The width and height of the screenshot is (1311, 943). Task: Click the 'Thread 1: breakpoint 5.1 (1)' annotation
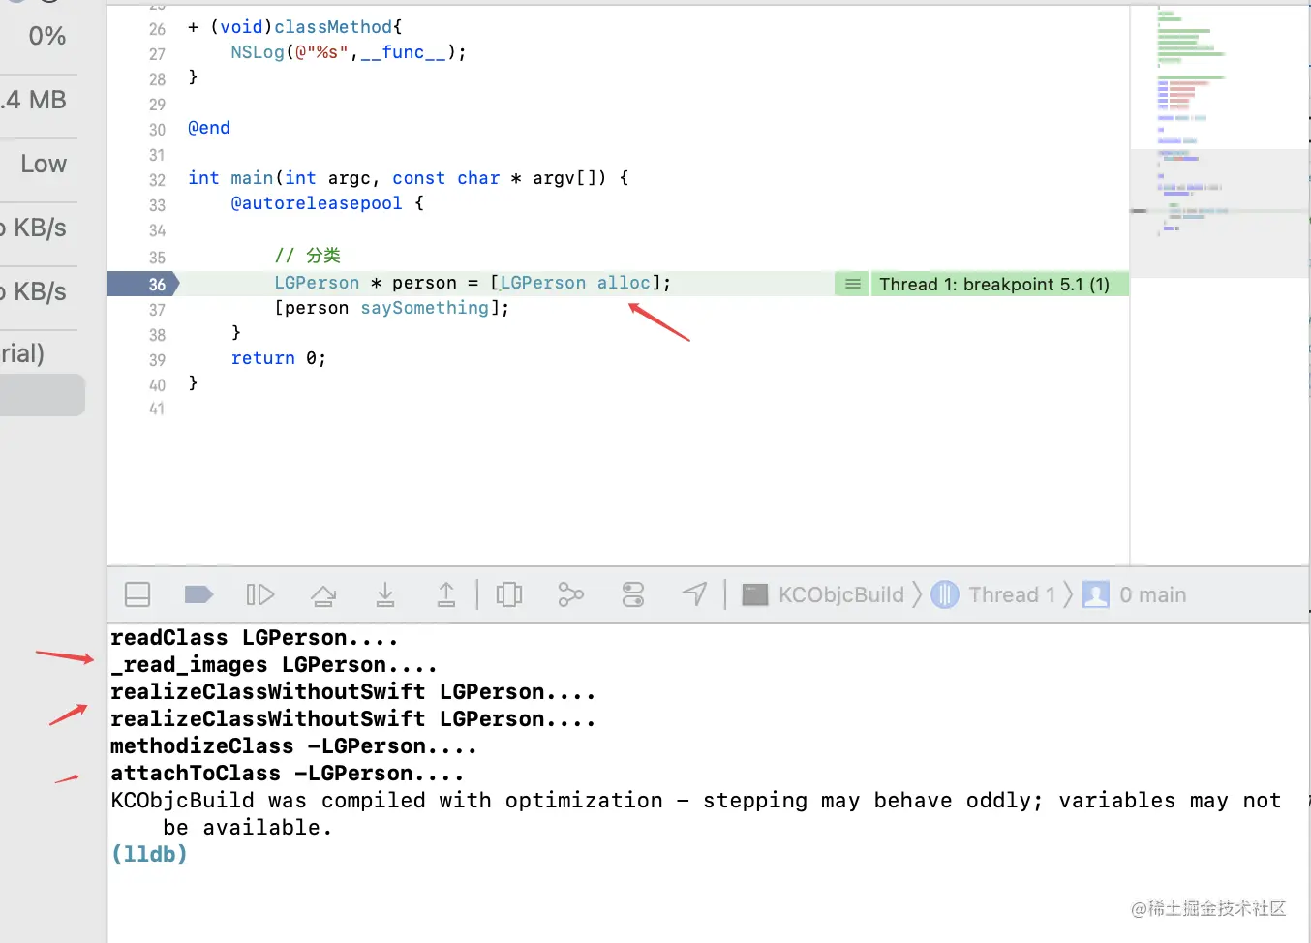pyautogui.click(x=994, y=284)
